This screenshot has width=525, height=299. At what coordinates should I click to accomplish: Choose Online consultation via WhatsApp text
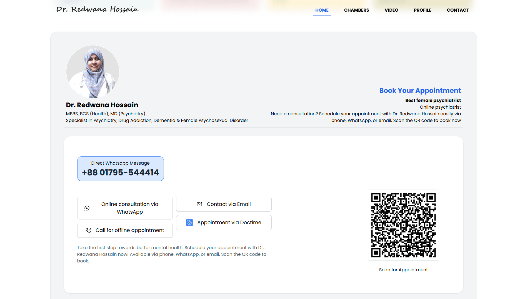click(x=130, y=208)
